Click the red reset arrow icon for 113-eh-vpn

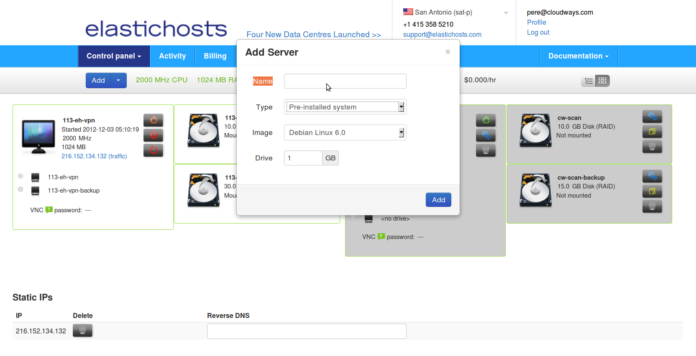click(153, 150)
